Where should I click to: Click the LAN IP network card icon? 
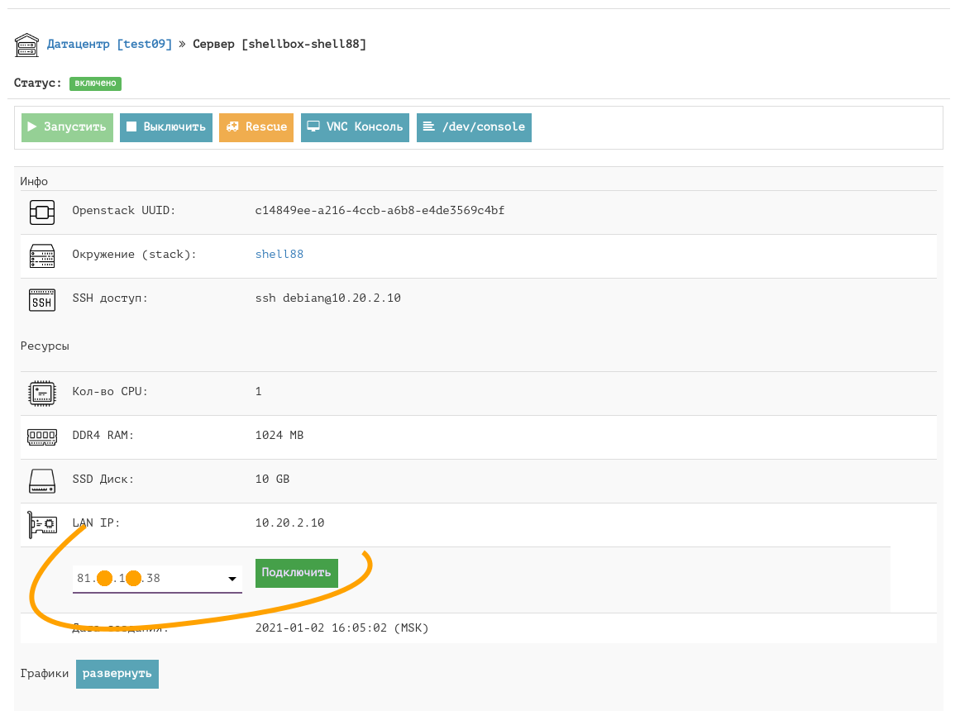[x=41, y=524]
